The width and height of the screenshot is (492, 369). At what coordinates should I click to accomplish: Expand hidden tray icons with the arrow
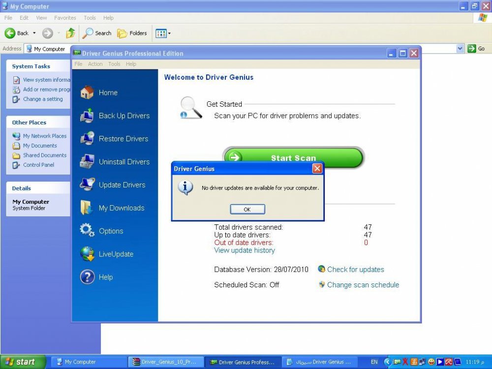pos(388,362)
